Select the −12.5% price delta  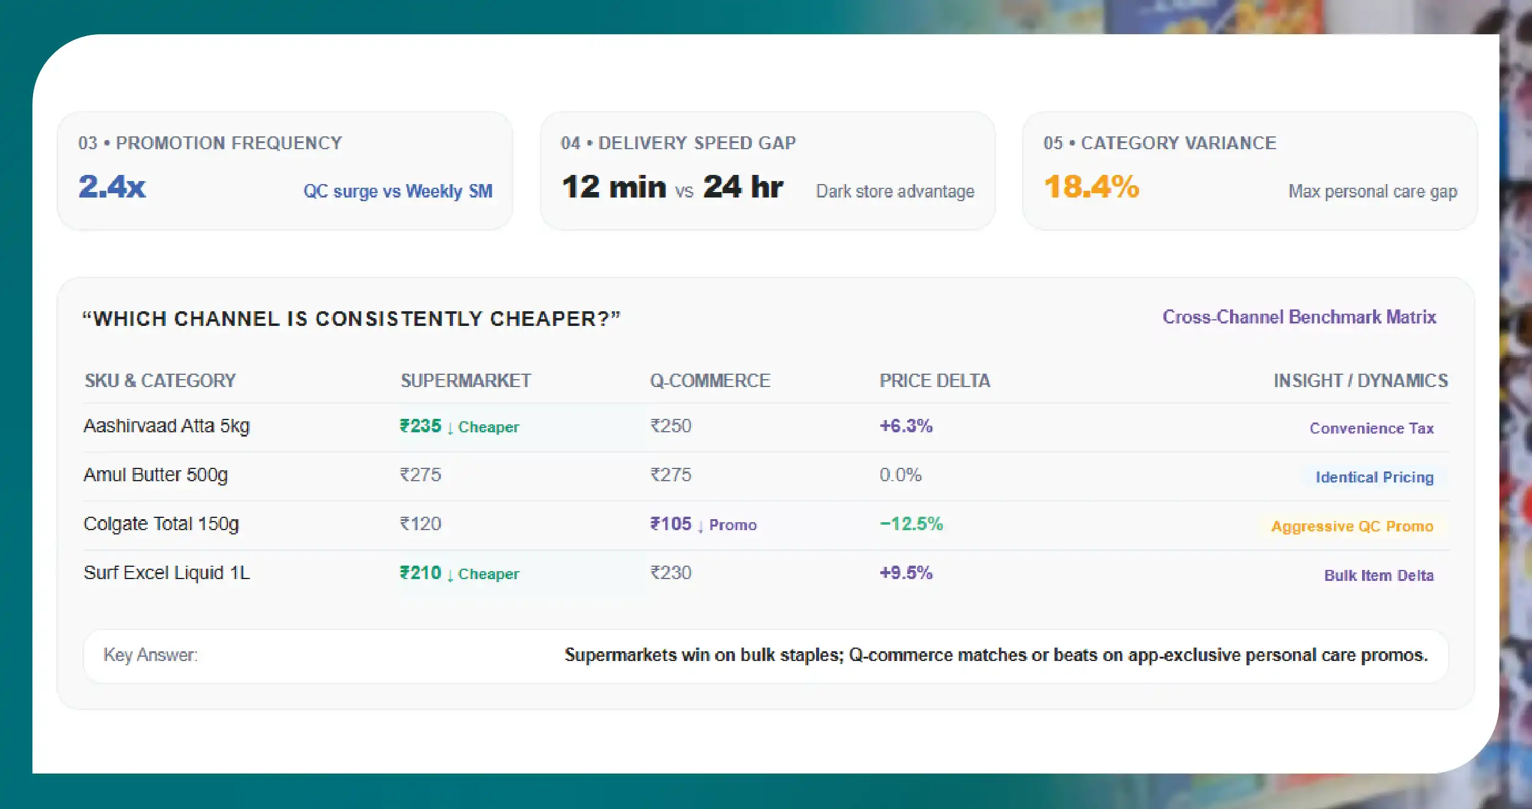click(911, 523)
